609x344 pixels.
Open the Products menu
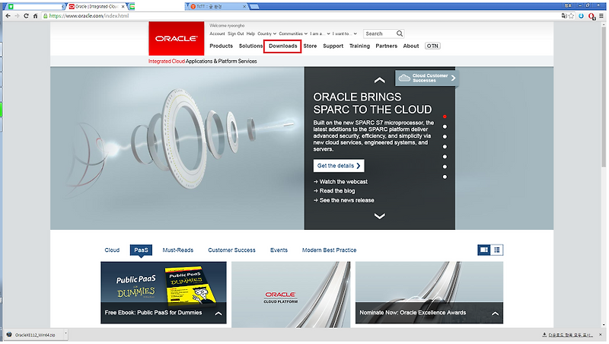[x=221, y=46]
